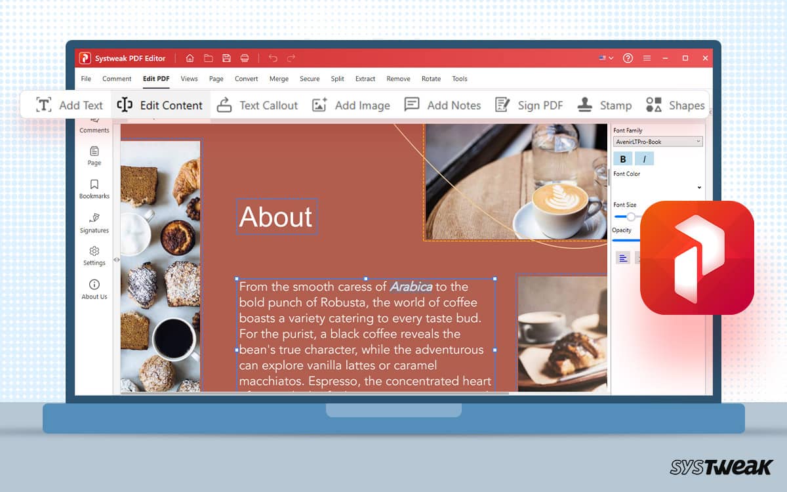Viewport: 787px width, 492px height.
Task: Open About Us from the sidebar
Action: tap(94, 289)
